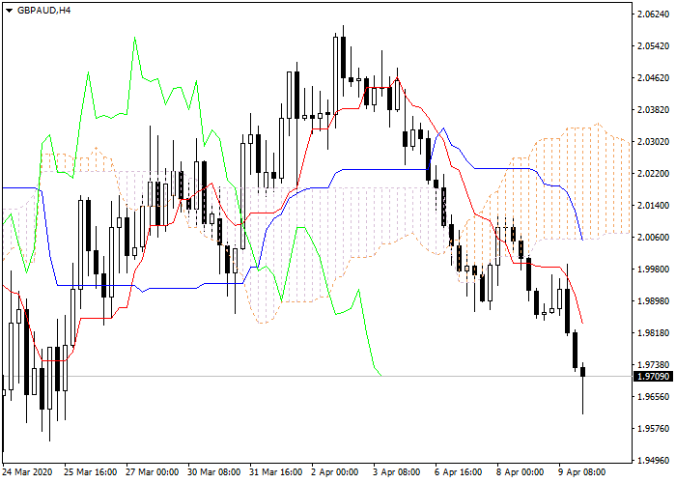Click the 2.06240 price scale label
This screenshot has height=483, width=676.
[654, 14]
